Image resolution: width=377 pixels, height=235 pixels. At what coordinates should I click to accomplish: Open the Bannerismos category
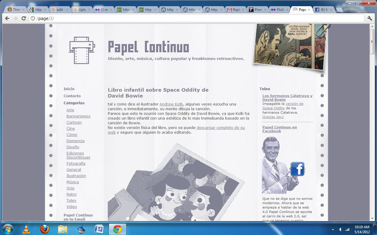[78, 116]
